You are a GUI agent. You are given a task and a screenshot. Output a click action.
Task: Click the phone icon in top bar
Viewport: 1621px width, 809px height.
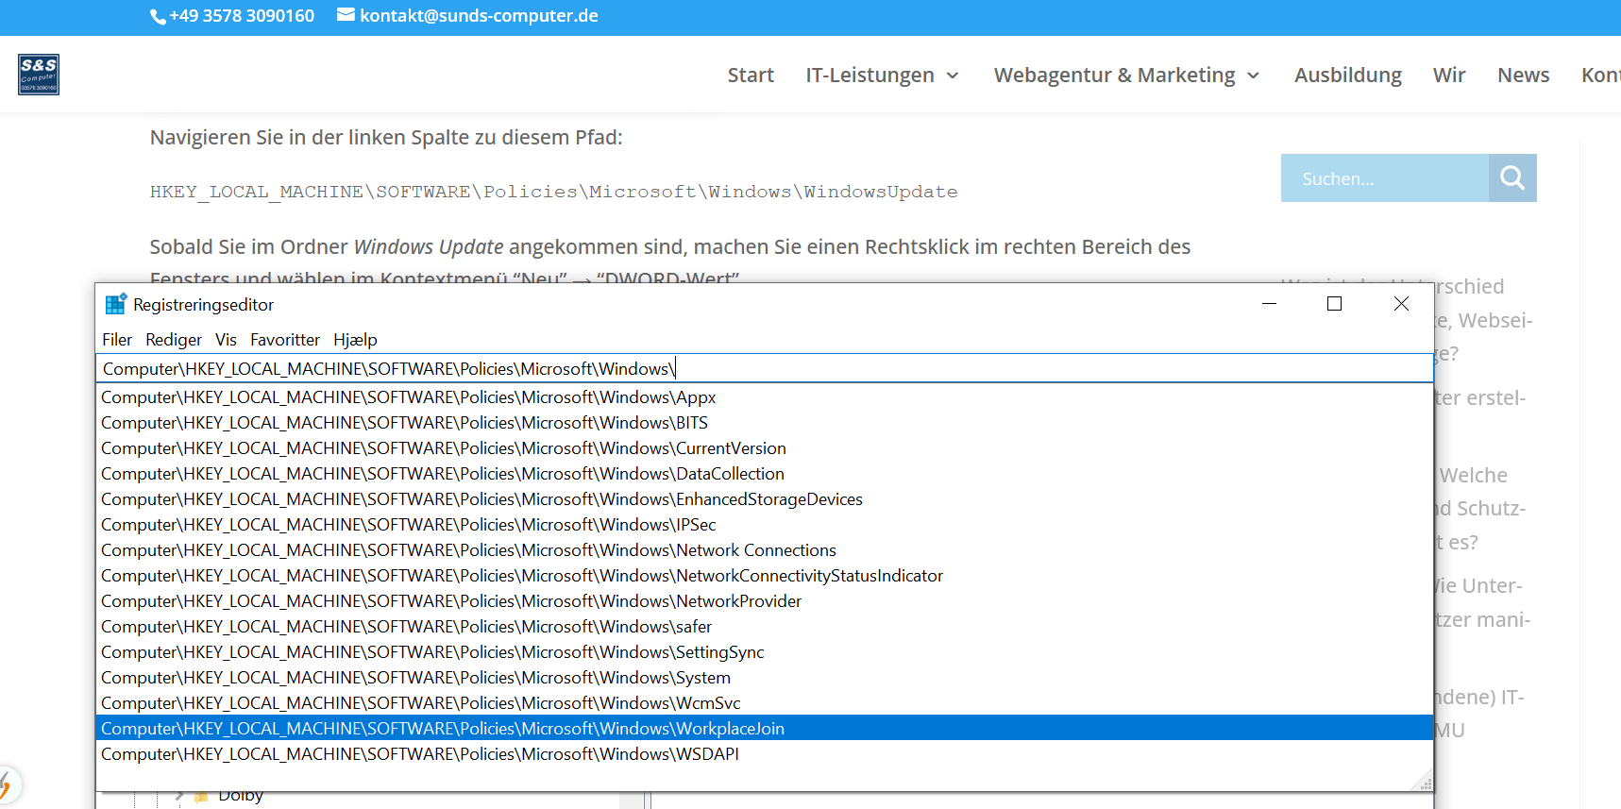(x=158, y=17)
